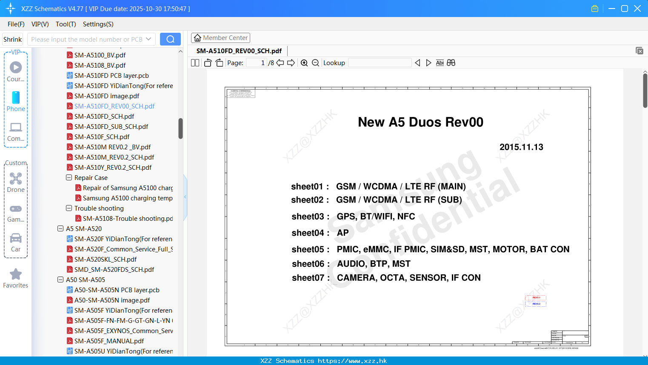The width and height of the screenshot is (648, 365).
Task: Click the PCB icon of SM-A510FD PCB layer.pcb
Action: 70,75
